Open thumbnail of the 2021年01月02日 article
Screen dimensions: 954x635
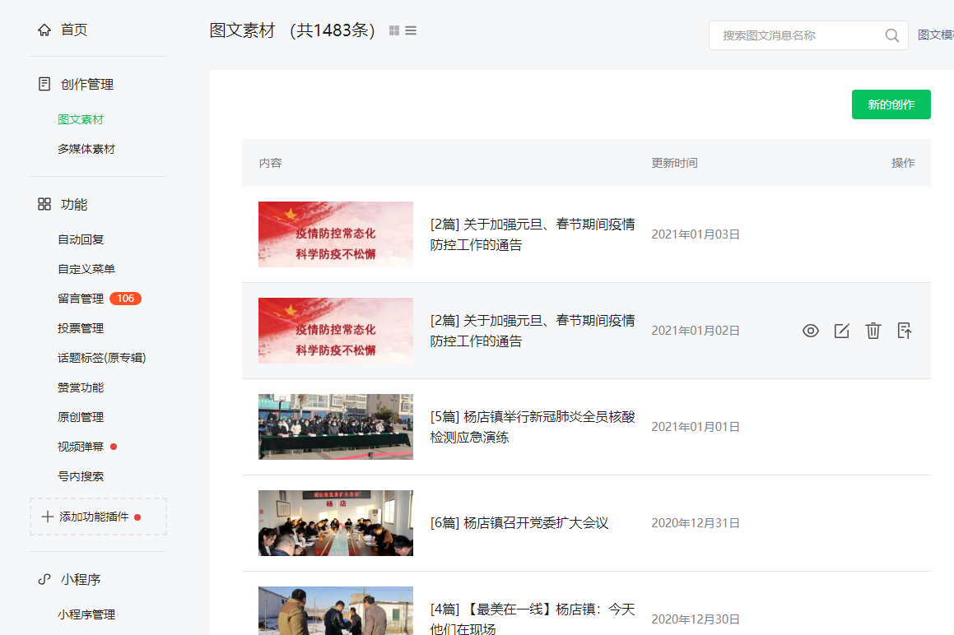336,331
